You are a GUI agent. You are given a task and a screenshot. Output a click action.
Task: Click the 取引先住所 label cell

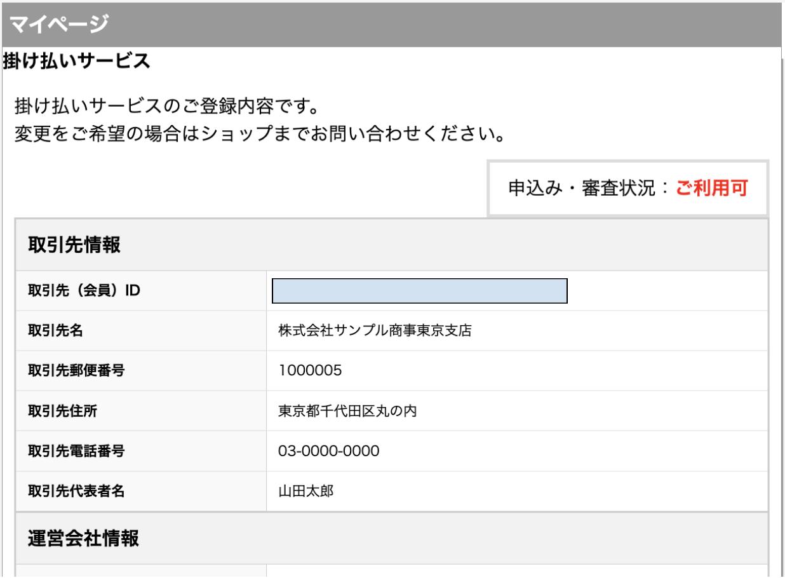click(141, 411)
